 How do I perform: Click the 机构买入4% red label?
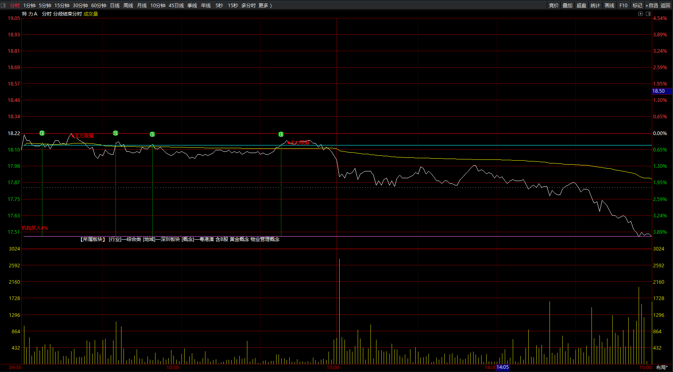pyautogui.click(x=35, y=228)
